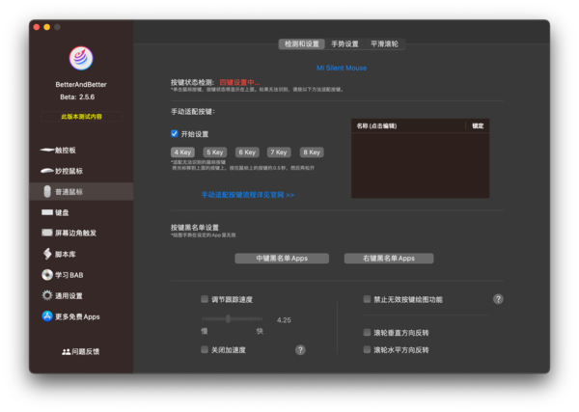Click the 7 Key button

279,152
